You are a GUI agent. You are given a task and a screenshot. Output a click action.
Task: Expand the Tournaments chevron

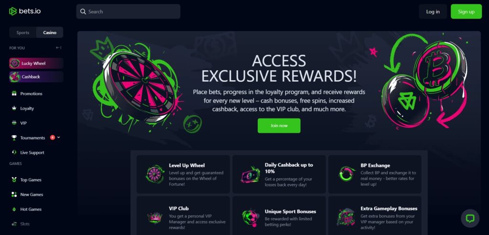[59, 137]
